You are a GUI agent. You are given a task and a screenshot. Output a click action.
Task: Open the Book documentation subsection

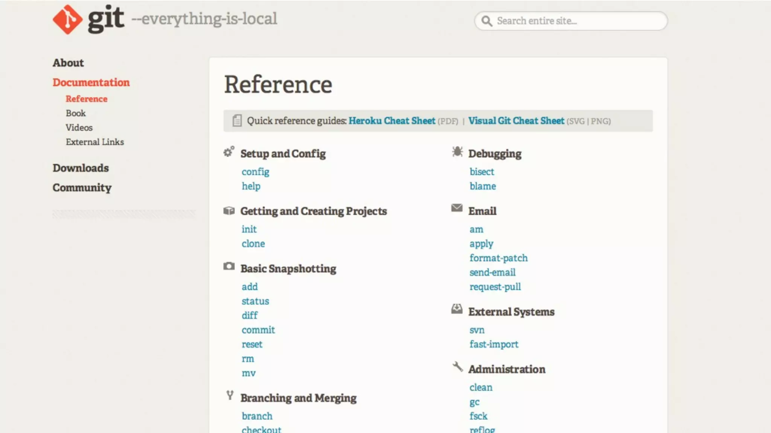click(76, 113)
